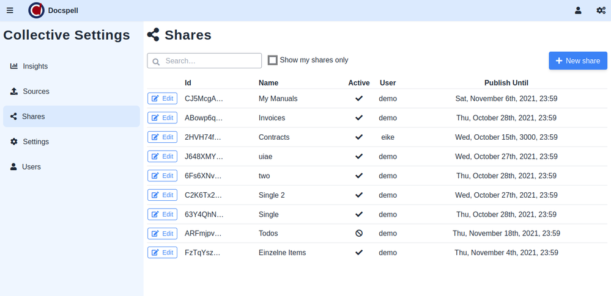Viewport: 611px width, 296px height.
Task: Open the settings gears icon menu
Action: tap(601, 10)
